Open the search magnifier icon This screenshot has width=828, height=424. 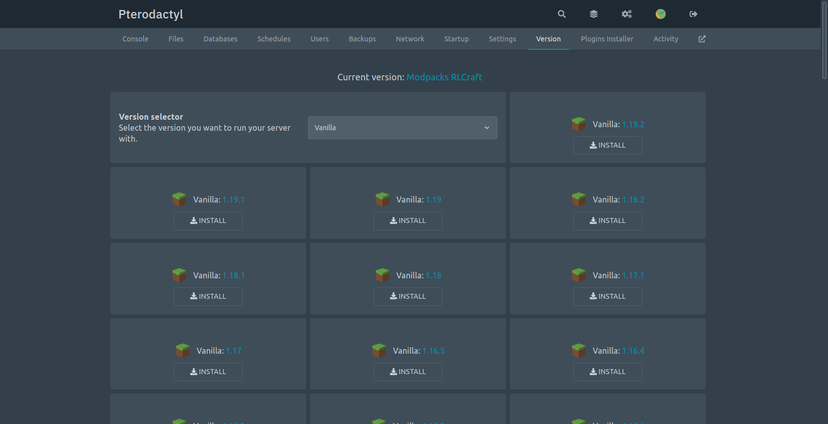562,14
